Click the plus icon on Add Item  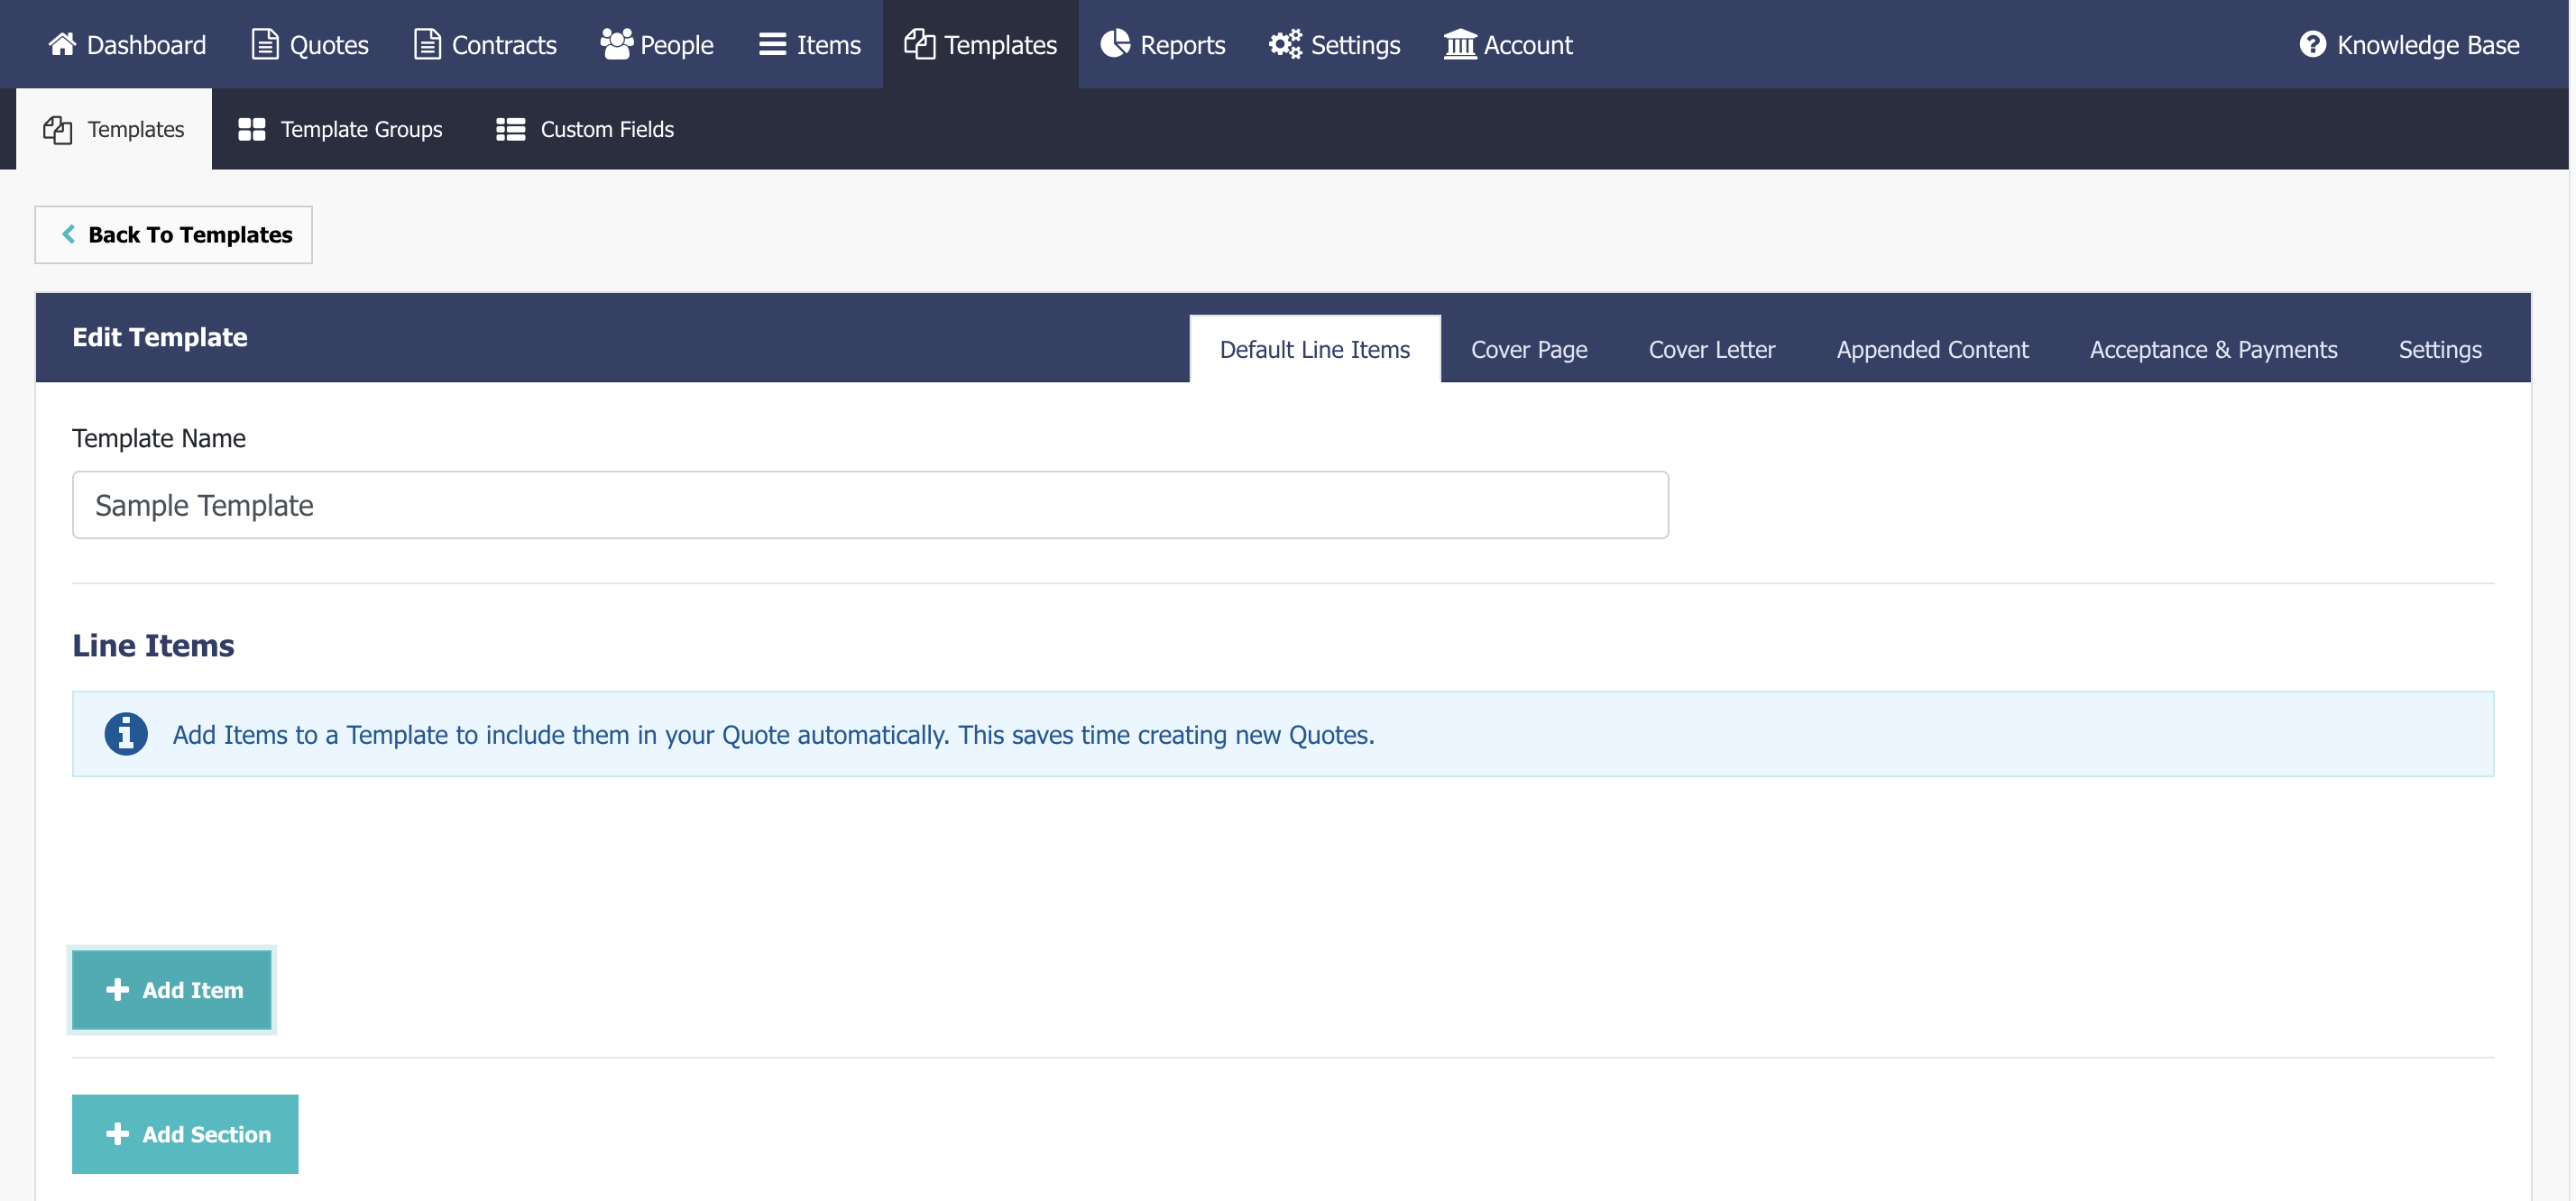click(x=118, y=989)
